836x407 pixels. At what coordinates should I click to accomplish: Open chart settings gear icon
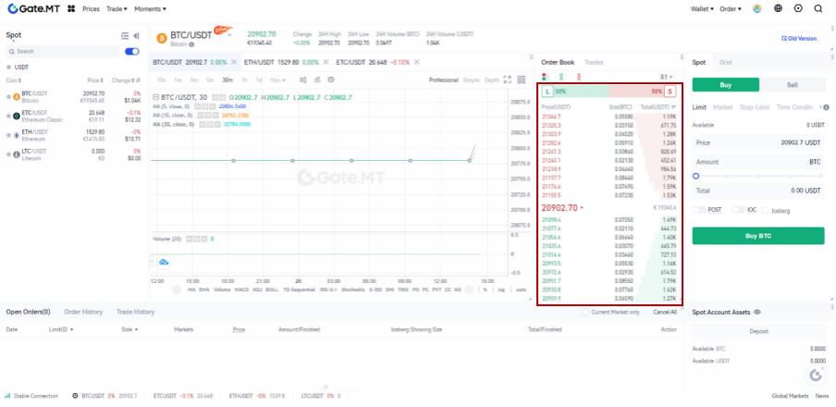330,80
